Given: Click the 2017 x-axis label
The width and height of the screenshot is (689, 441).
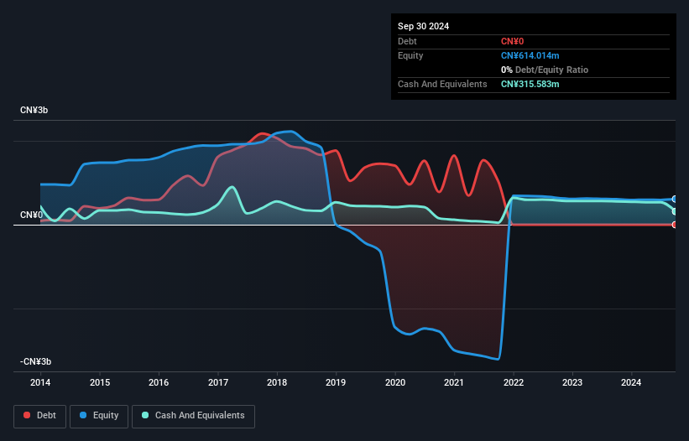Looking at the screenshot, I should (x=218, y=382).
